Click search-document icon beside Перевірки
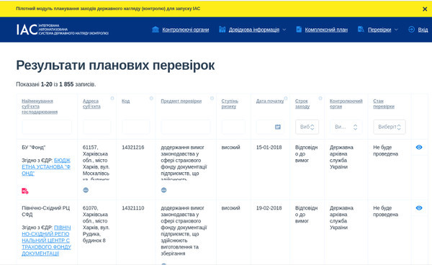Image resolution: width=432 pixels, height=265 pixels. [x=361, y=30]
